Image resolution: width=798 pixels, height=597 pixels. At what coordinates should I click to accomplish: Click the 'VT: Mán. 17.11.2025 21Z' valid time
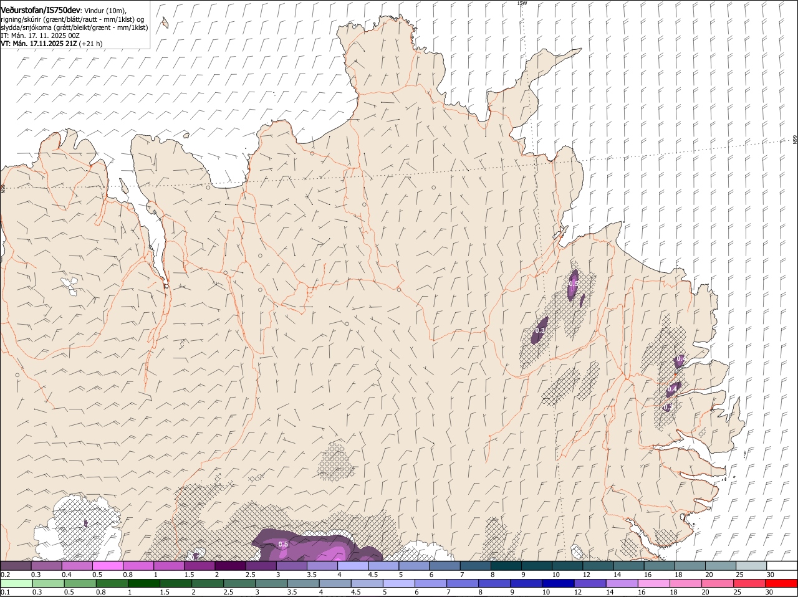39,44
